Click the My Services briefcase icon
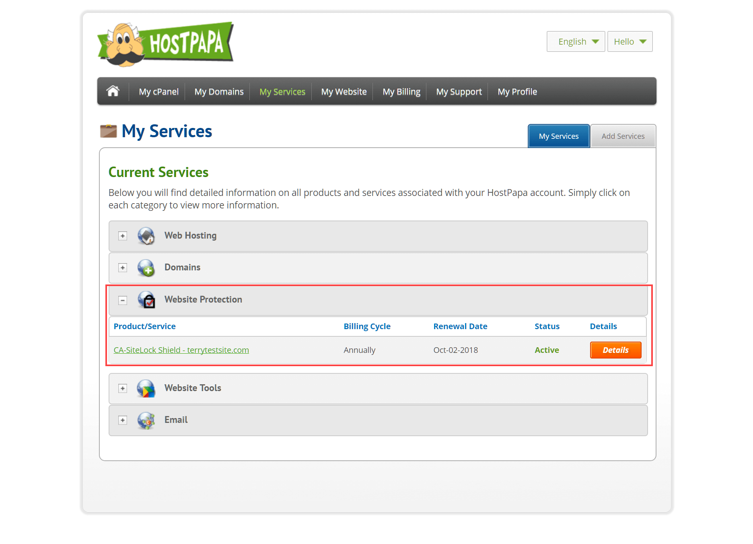753x544 pixels. tap(108, 131)
